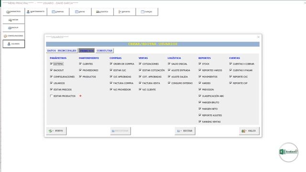Toggle the Margen Neto checkbox
The image size is (306, 172).
(200, 109)
